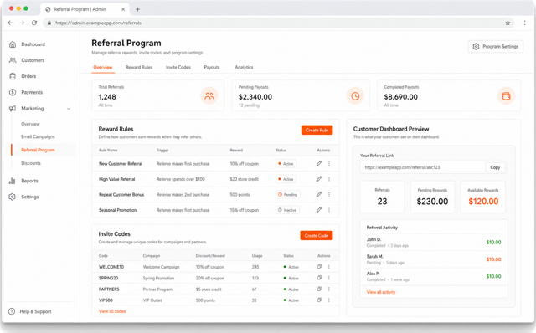
Task: Collapse the Marketing sidebar section chevron
Action: pyautogui.click(x=69, y=109)
